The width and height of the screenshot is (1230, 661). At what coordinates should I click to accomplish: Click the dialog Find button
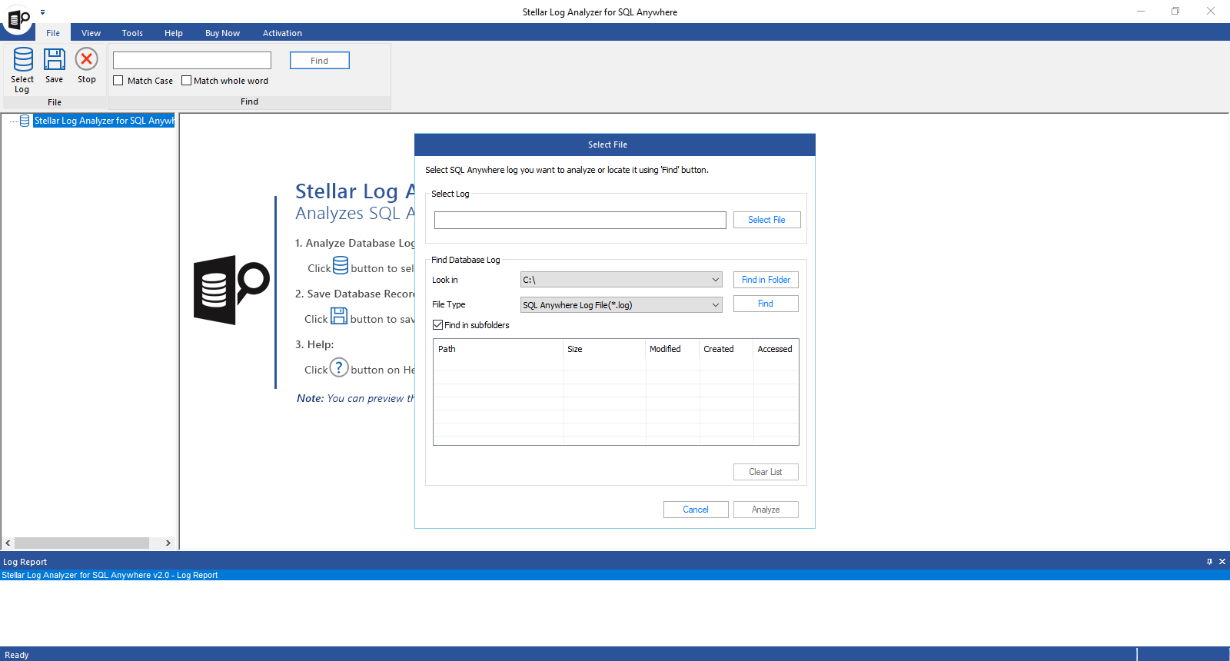click(766, 304)
